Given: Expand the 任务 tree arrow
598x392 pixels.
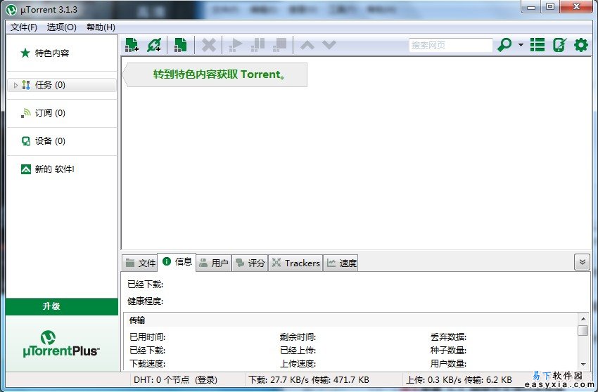Looking at the screenshot, I should tap(15, 85).
